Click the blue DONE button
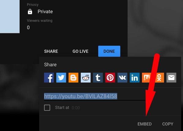The width and height of the screenshot is (183, 131). (109, 51)
